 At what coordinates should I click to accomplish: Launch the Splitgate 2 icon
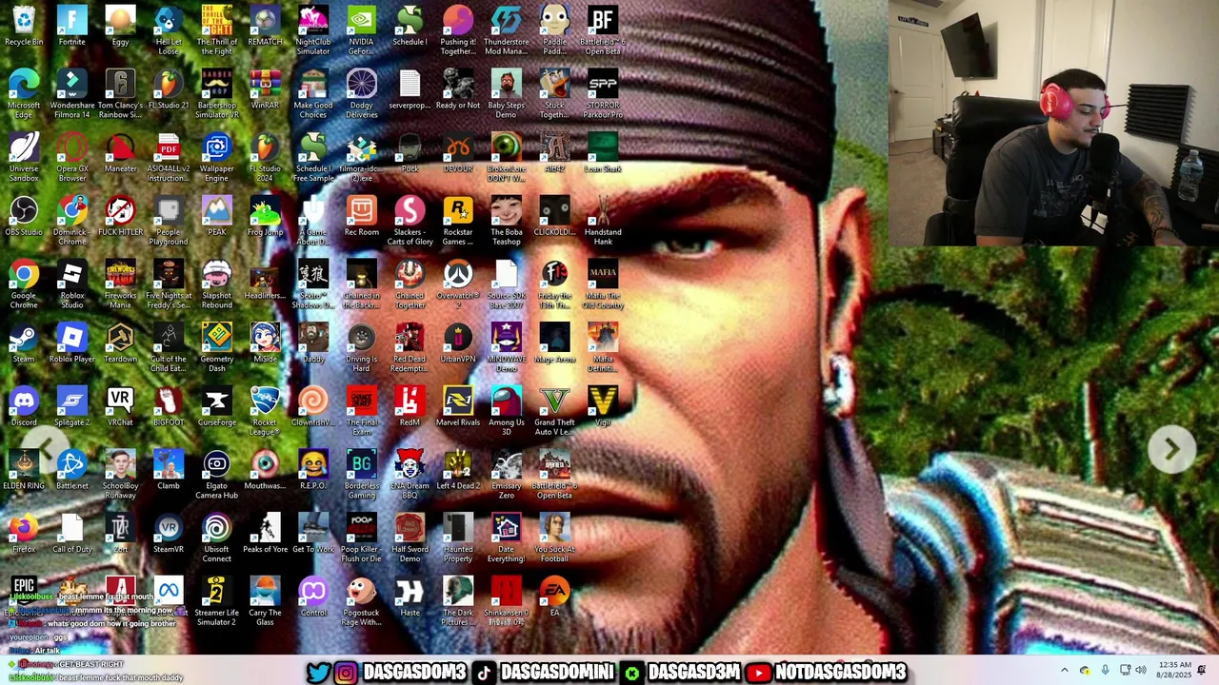[x=72, y=406]
